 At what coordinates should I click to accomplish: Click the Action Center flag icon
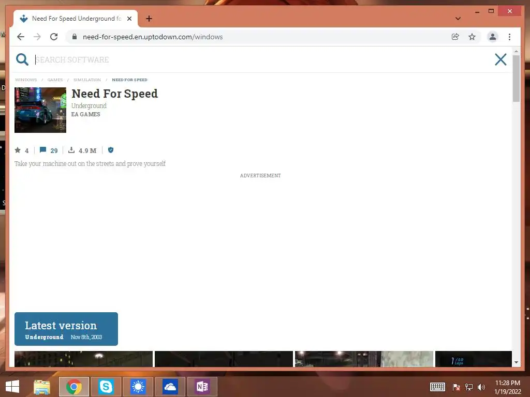(456, 387)
